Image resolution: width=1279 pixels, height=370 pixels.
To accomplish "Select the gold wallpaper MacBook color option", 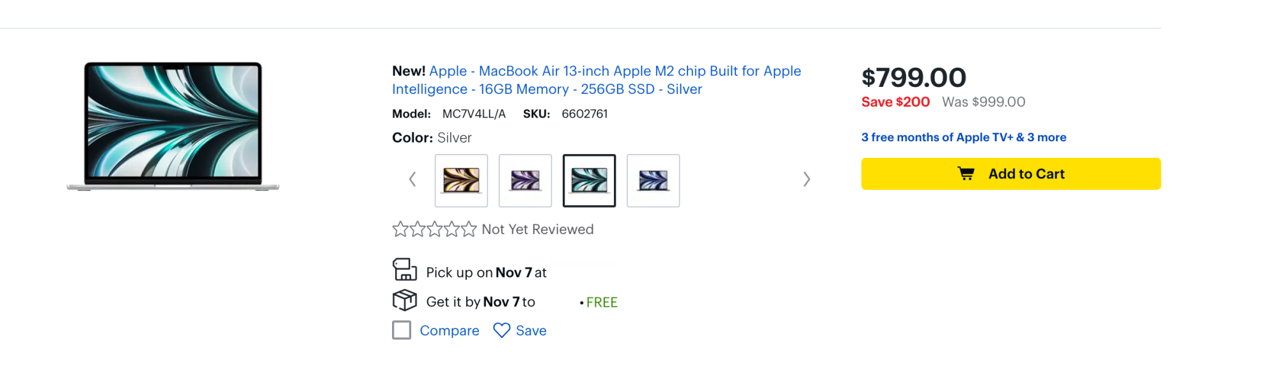I will [461, 181].
